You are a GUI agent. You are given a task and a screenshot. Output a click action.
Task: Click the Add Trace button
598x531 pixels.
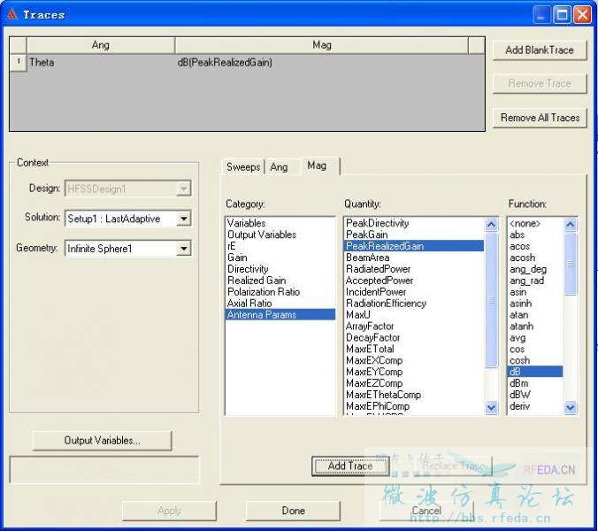350,466
